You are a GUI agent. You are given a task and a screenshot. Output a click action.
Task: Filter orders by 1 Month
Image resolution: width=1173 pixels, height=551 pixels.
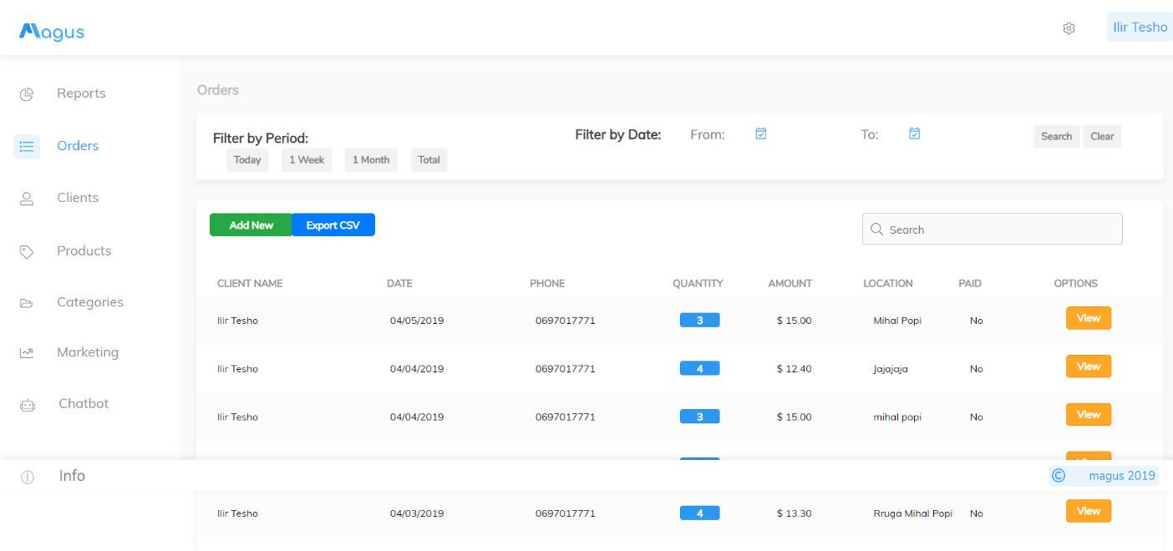point(371,160)
